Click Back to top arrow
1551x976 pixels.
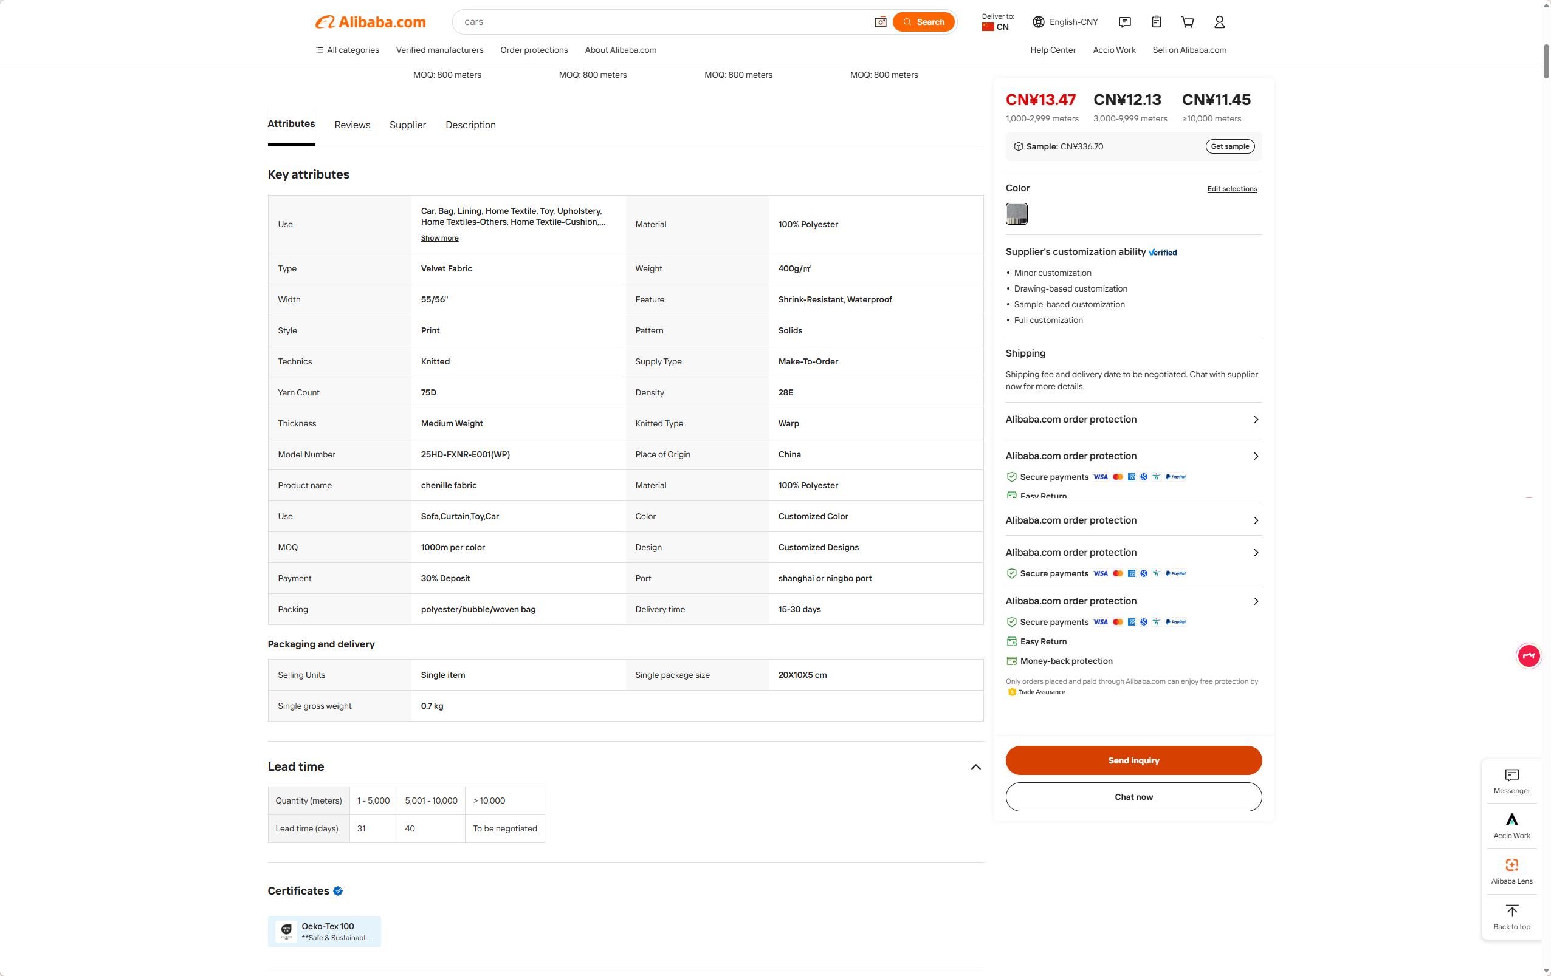[1511, 916]
